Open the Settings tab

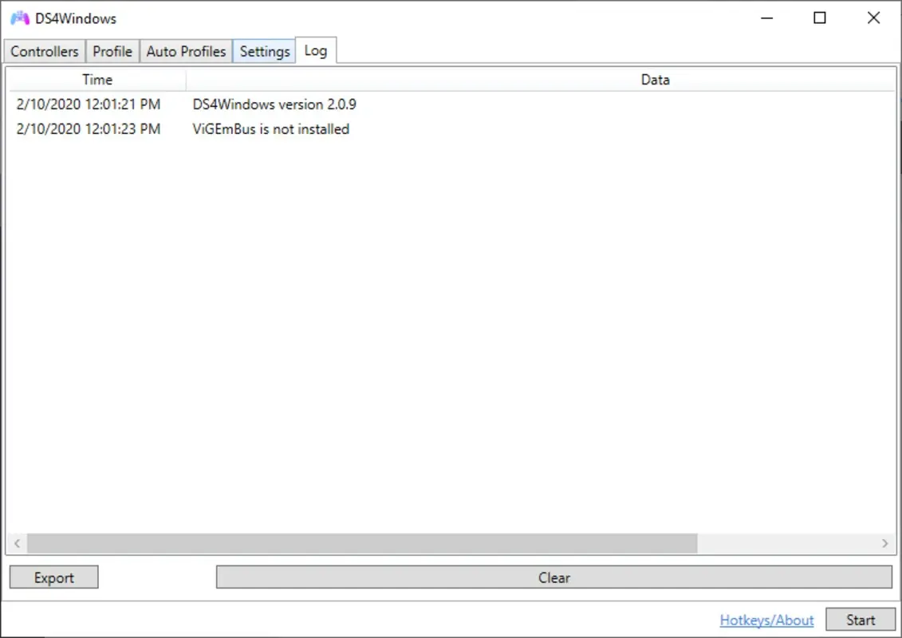click(263, 51)
